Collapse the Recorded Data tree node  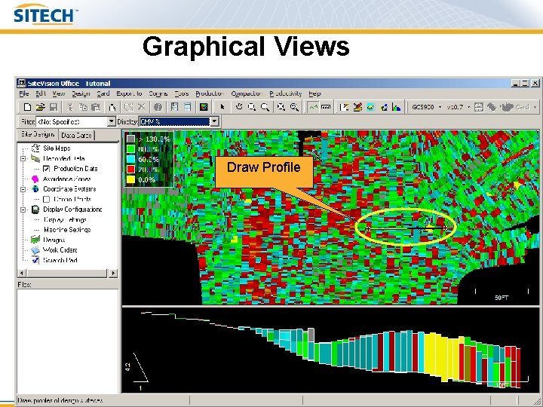[23, 158]
